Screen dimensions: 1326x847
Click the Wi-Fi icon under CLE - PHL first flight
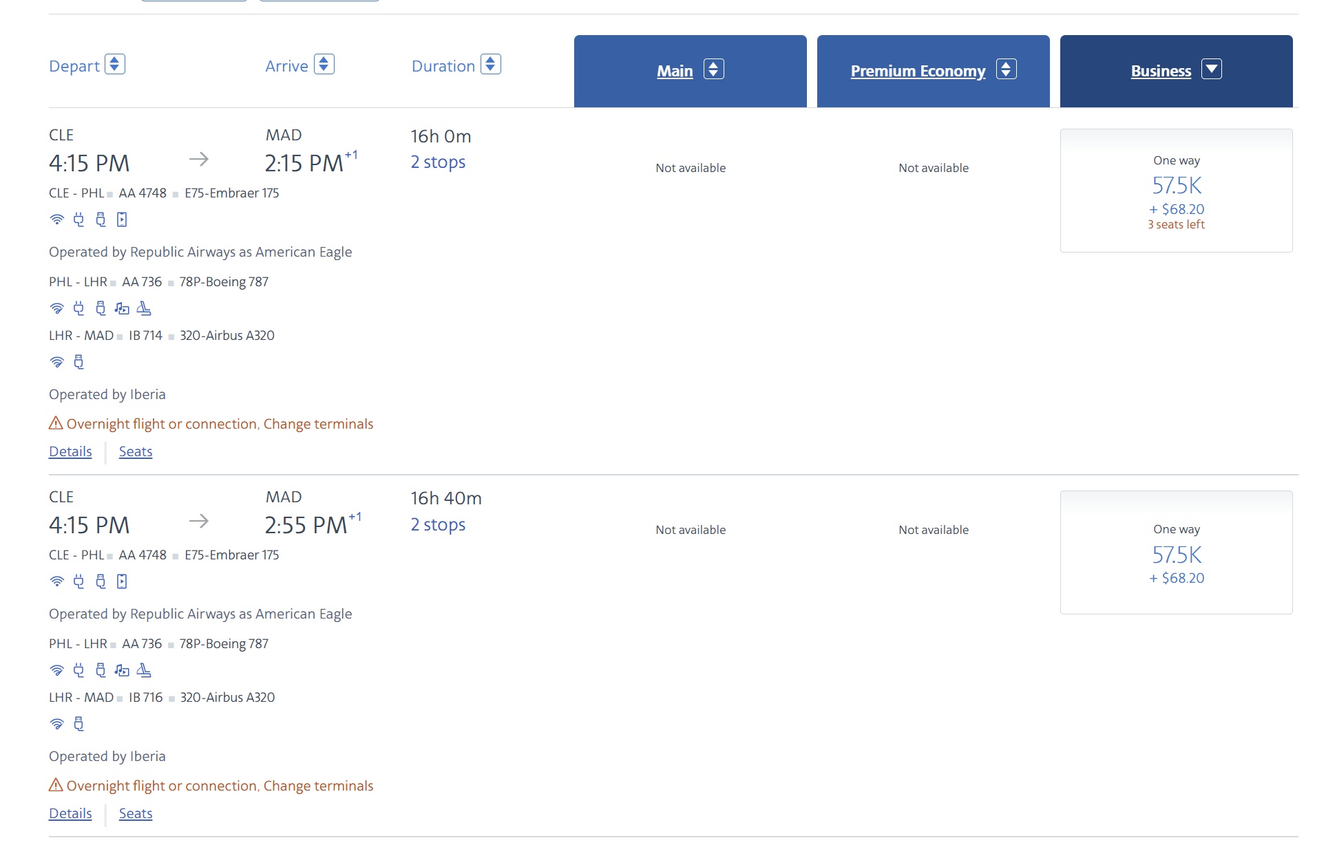(57, 219)
